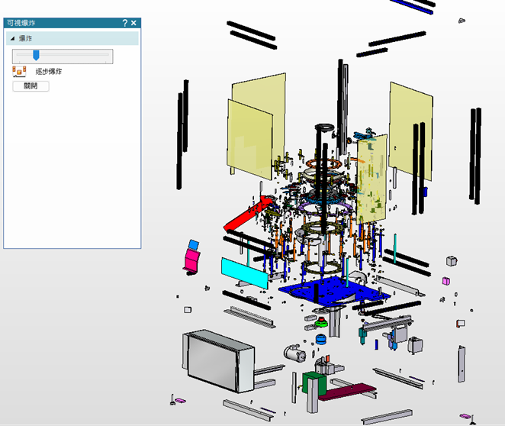
Task: Click the 逐步爆炸 label text
Action: click(x=49, y=72)
